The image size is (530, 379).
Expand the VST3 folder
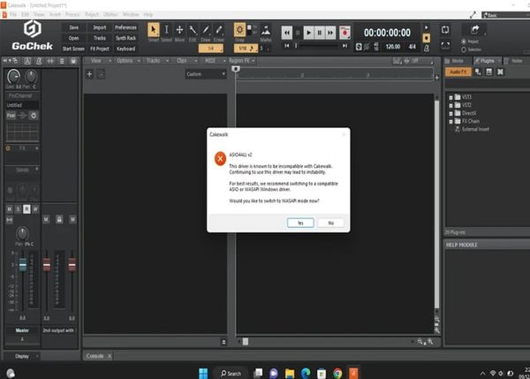coord(450,97)
